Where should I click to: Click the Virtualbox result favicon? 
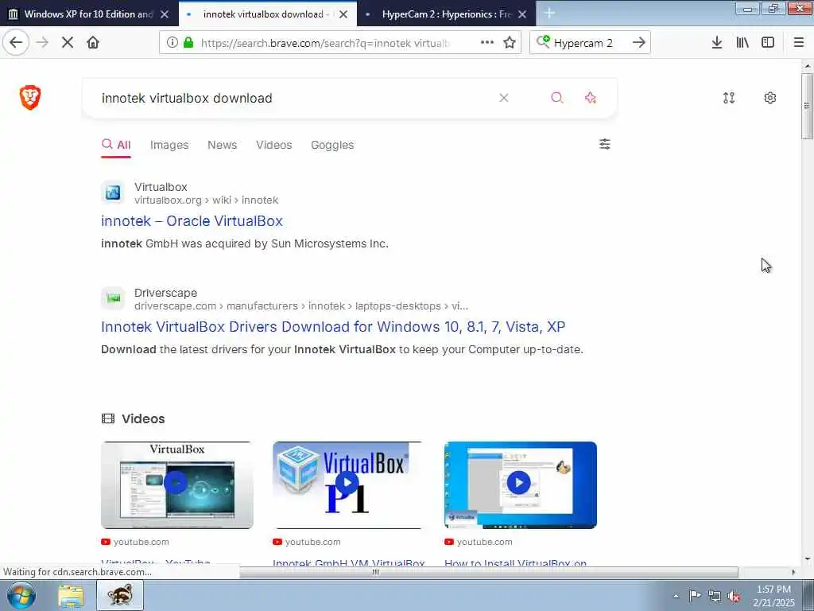coord(113,193)
